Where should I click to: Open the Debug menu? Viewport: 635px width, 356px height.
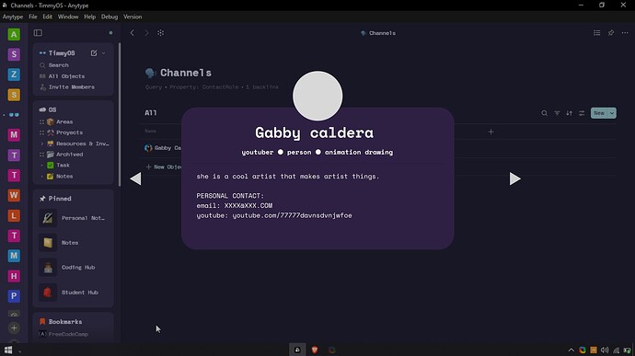pyautogui.click(x=110, y=17)
